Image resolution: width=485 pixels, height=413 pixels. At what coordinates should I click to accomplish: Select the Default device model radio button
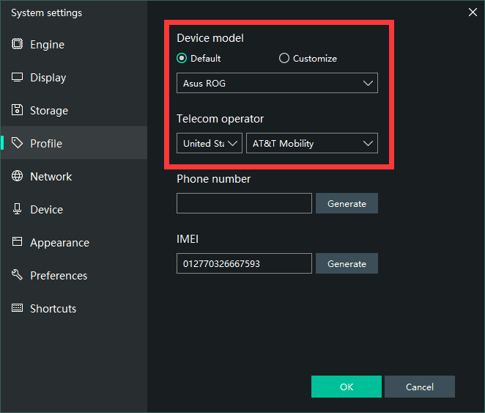182,59
